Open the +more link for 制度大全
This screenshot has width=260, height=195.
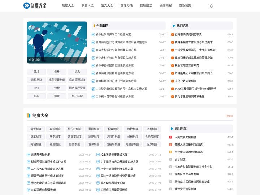pyautogui.click(x=229, y=116)
